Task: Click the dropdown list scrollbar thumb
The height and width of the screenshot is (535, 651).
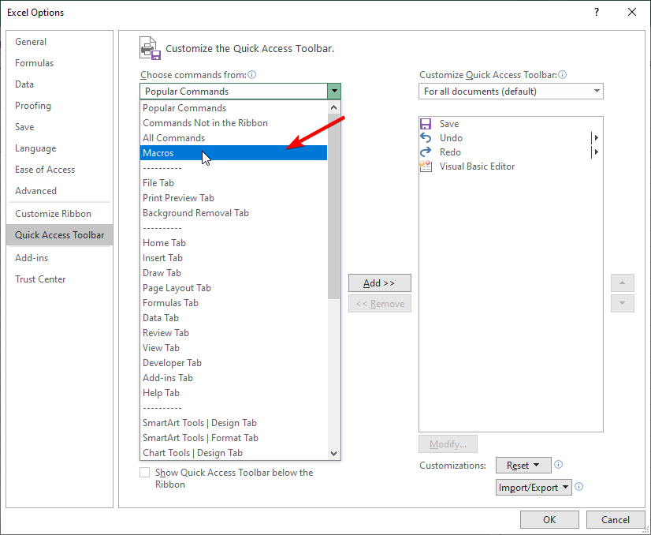Action: point(334,207)
